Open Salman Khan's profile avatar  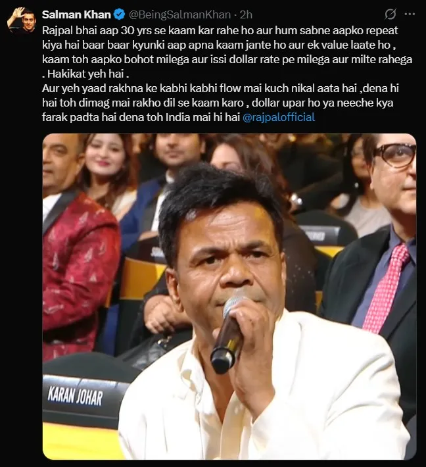click(20, 20)
